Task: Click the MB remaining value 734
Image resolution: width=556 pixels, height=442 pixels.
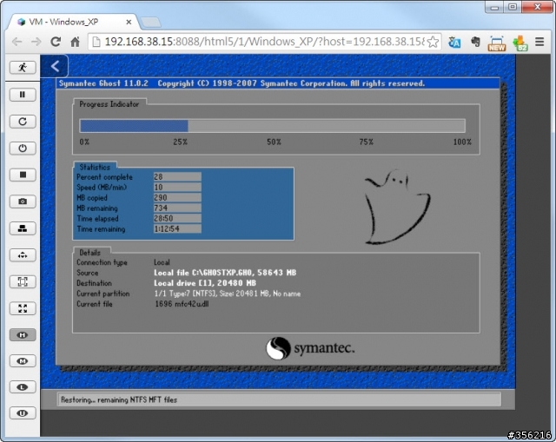Action: 177,208
